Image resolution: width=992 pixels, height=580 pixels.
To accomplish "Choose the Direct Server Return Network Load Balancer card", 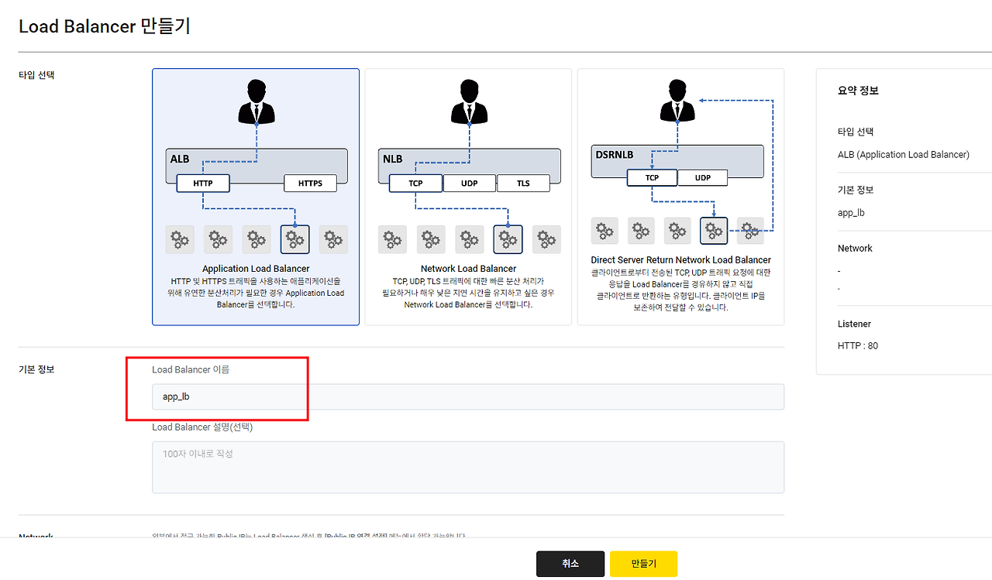I will pyautogui.click(x=680, y=197).
